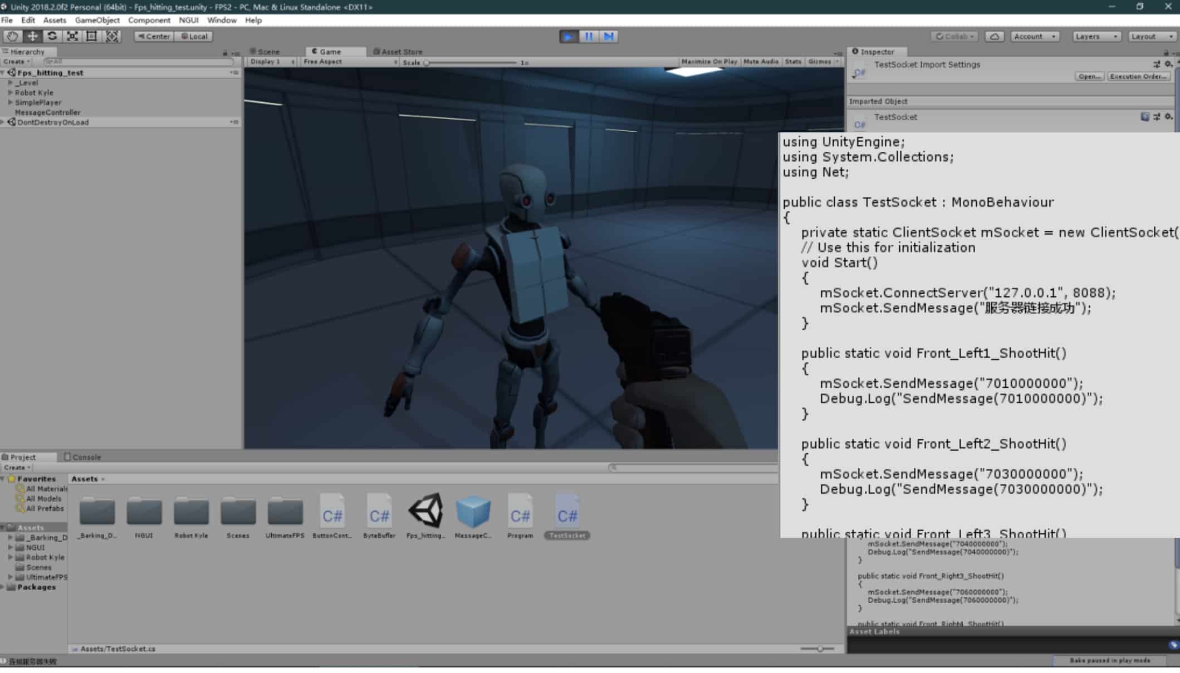Toggle Mute Audio in Game view
Screen dimensions: 1180x673
coord(761,62)
